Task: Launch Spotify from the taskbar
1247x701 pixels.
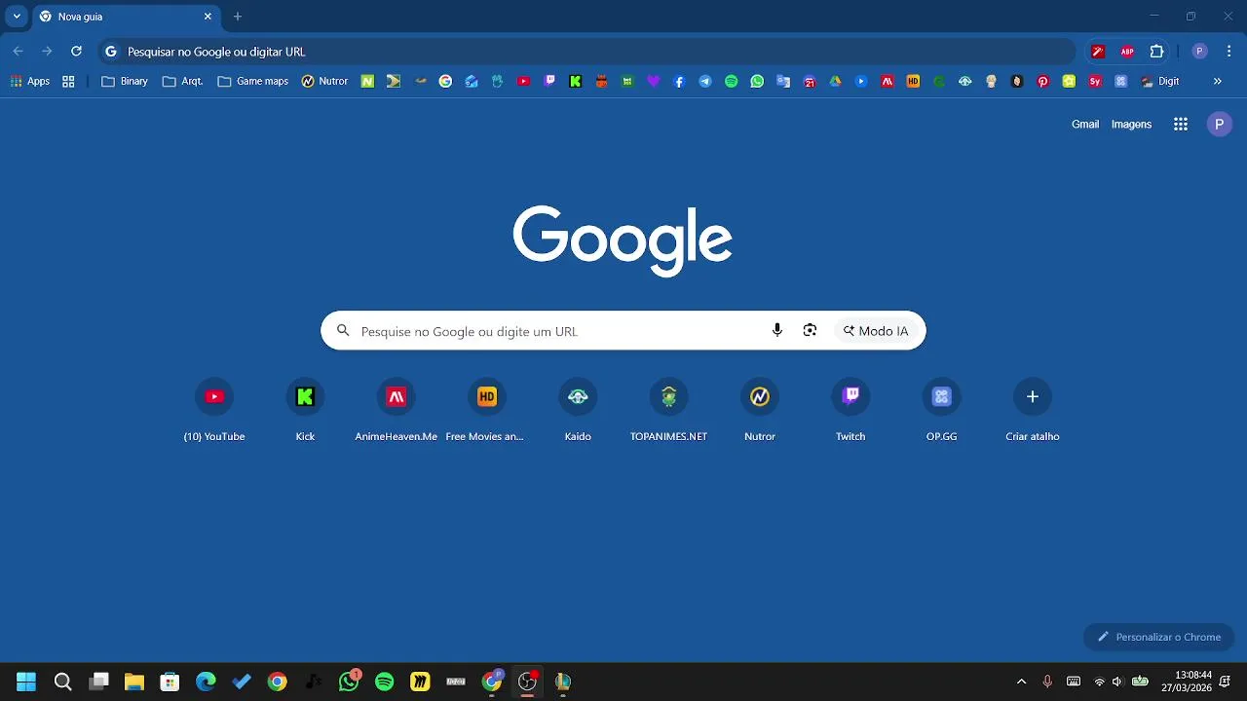Action: [x=384, y=682]
